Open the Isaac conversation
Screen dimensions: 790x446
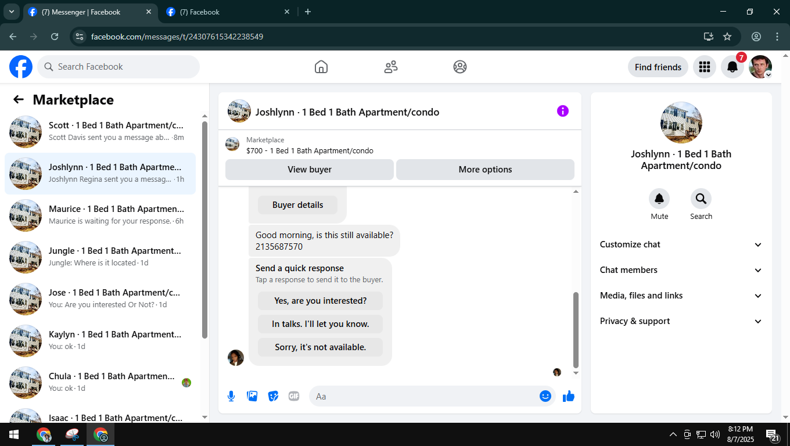(100, 413)
